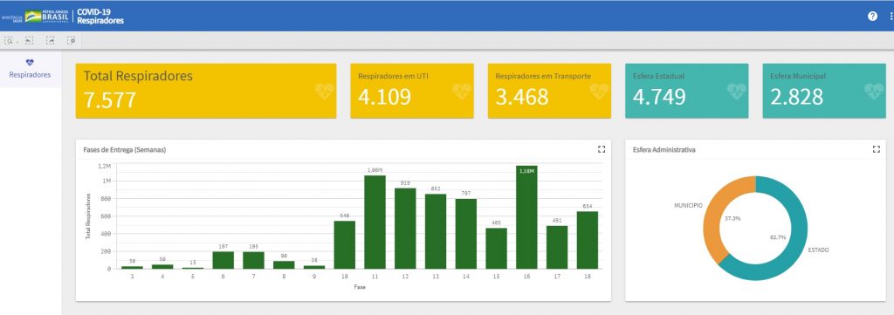The width and height of the screenshot is (894, 315).
Task: Click the Total Respiradores y-axis title
Action: pyautogui.click(x=88, y=216)
